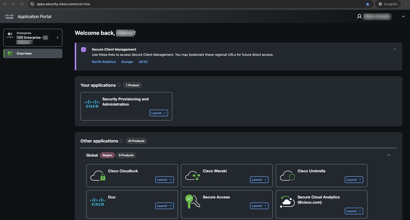Click the Secure Access title
The height and width of the screenshot is (220, 410).
coord(216,197)
